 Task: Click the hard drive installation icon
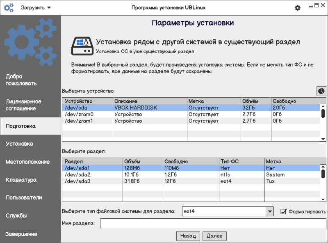point(82,46)
